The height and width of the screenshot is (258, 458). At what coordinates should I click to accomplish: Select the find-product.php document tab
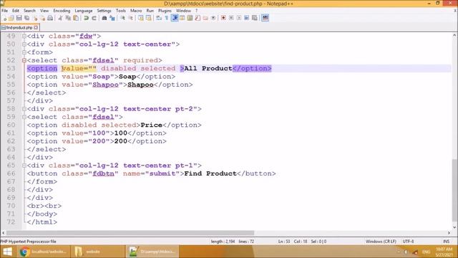(x=19, y=27)
